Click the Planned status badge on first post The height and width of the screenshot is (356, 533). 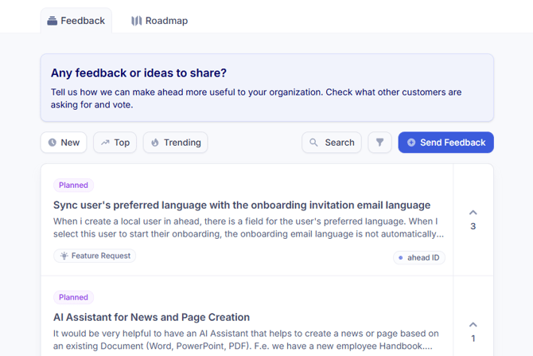click(x=73, y=185)
